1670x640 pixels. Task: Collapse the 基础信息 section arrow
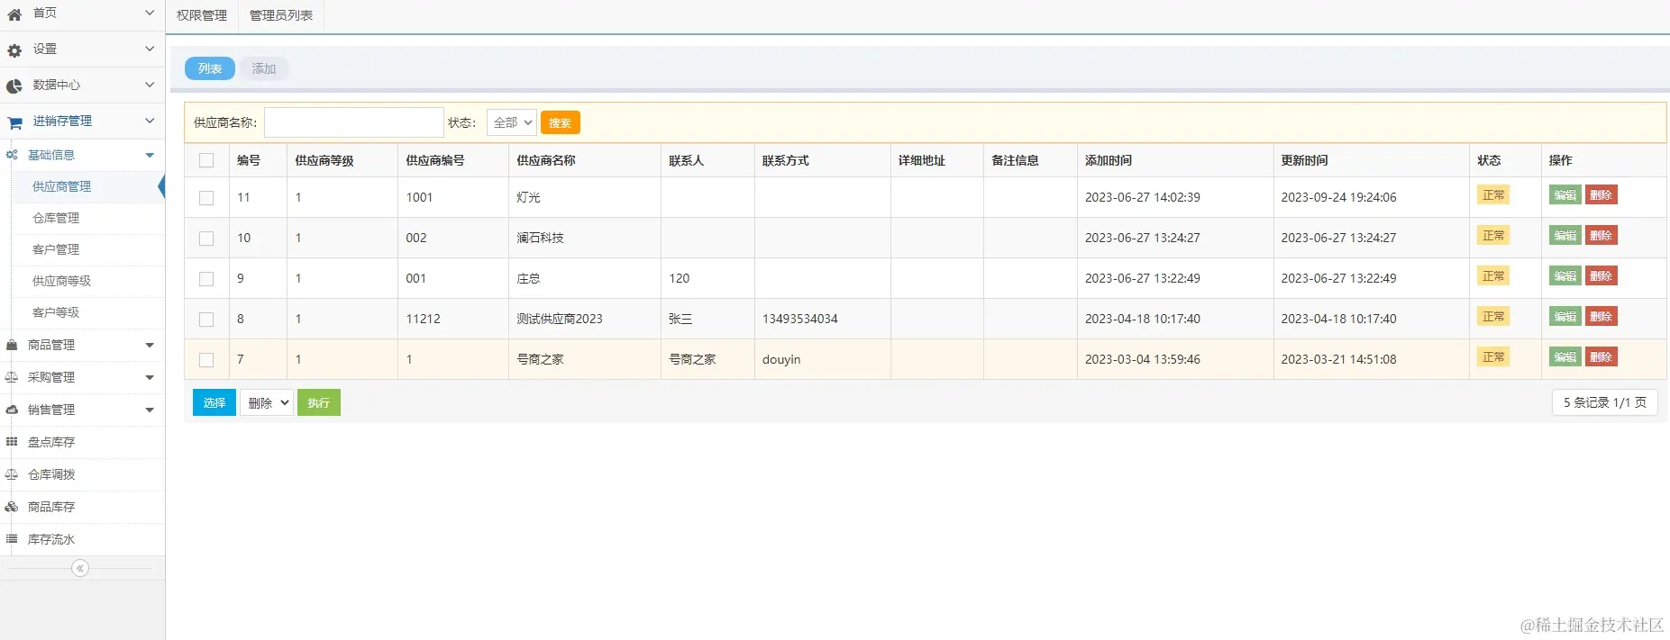(150, 155)
